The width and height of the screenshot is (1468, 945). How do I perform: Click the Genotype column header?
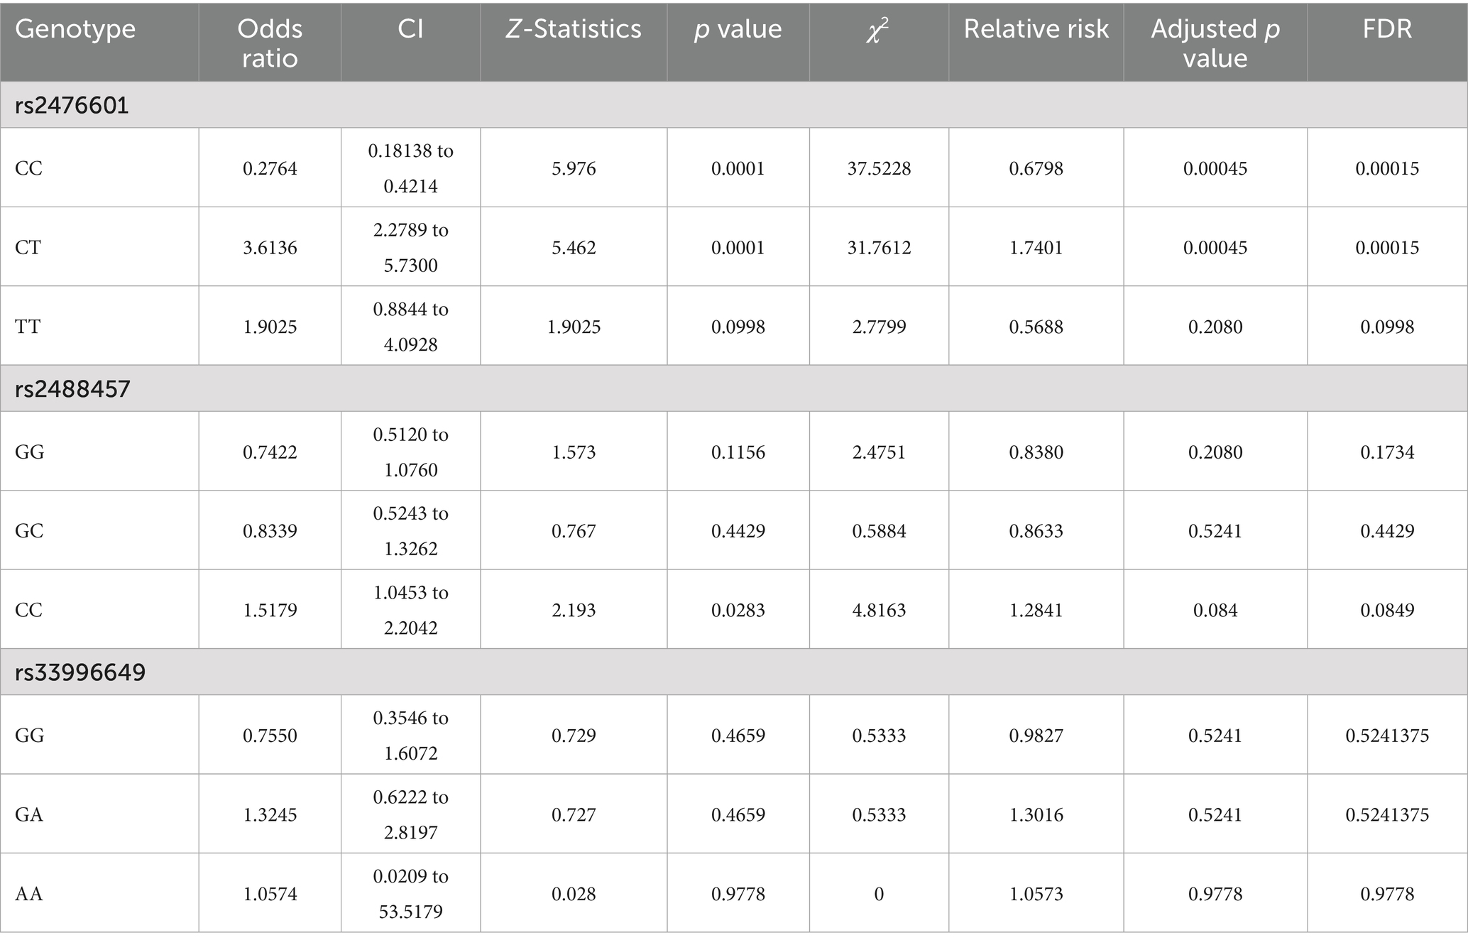pyautogui.click(x=75, y=29)
